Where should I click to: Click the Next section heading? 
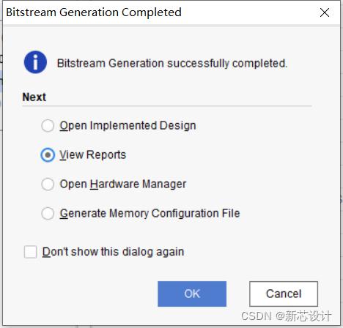click(34, 97)
